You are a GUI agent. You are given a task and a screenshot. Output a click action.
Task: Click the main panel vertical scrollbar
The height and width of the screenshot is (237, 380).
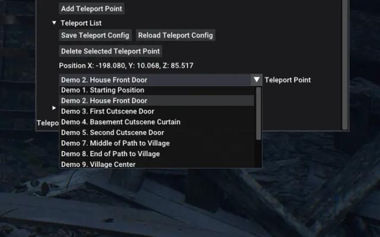pyautogui.click(x=345, y=65)
